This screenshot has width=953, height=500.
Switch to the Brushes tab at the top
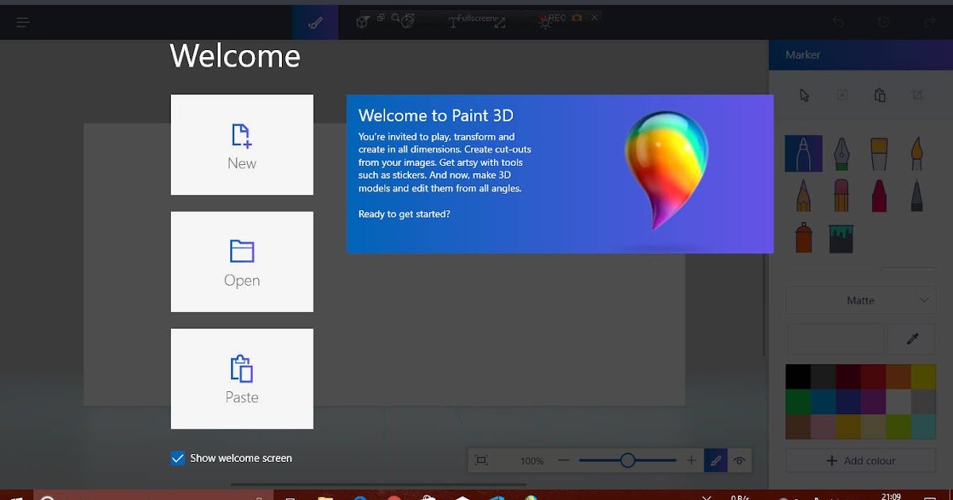[314, 21]
